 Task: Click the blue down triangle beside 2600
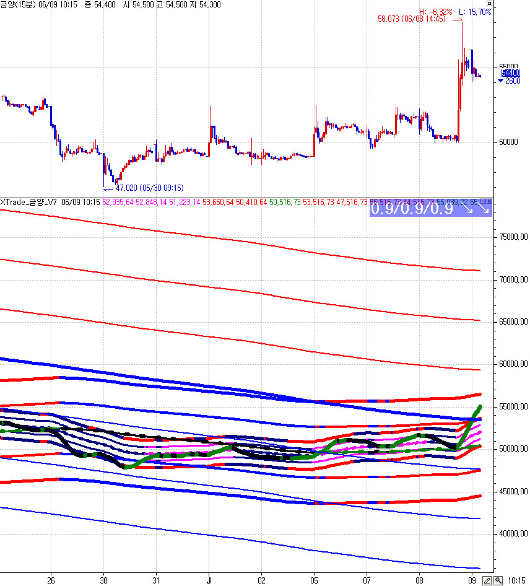[500, 81]
